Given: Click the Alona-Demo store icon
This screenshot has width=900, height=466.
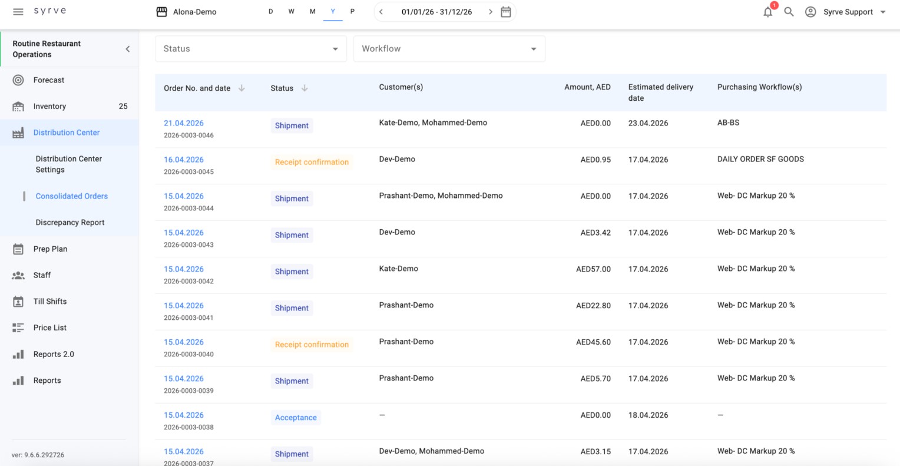Looking at the screenshot, I should (x=161, y=12).
